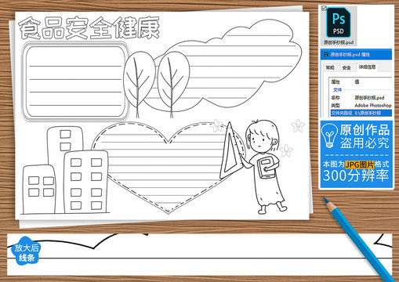Click the blue 放大后线条 badge

point(26,251)
